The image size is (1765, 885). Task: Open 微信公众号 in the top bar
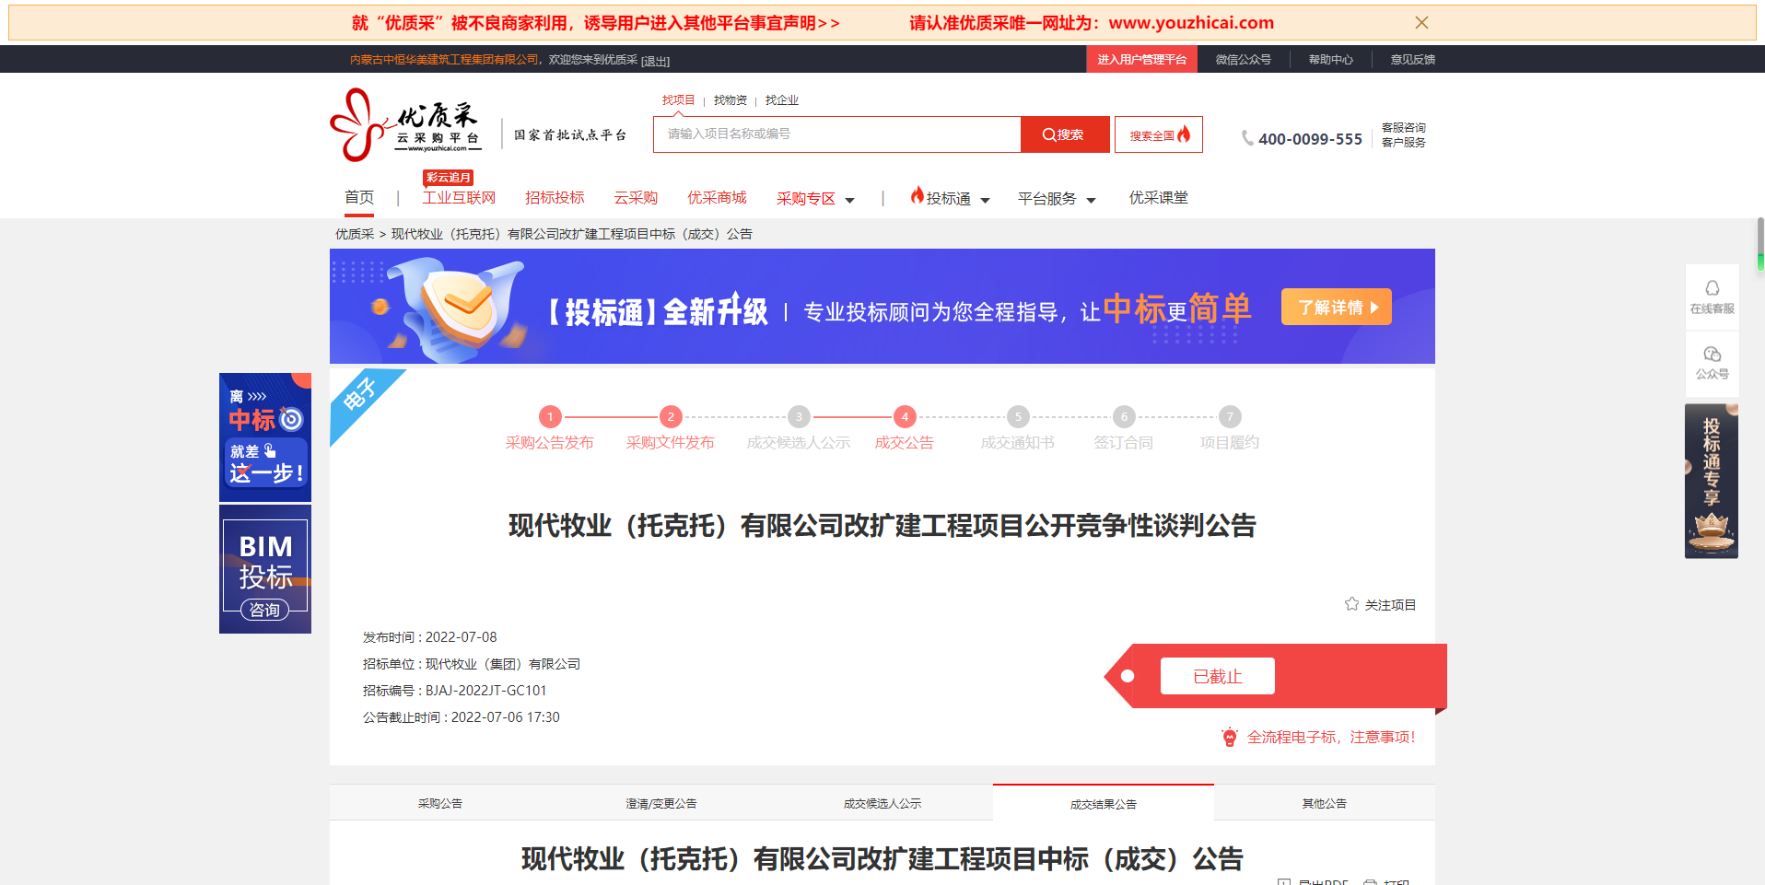(1243, 59)
